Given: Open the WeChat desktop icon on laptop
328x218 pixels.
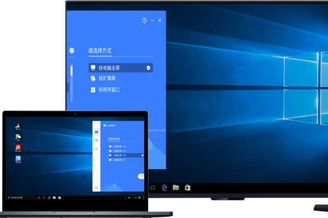Looking at the screenshot, I should (18, 137).
